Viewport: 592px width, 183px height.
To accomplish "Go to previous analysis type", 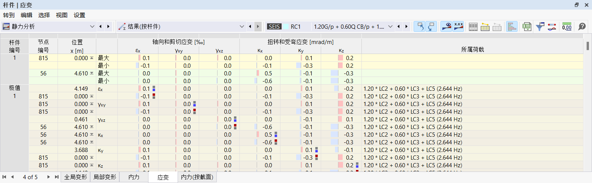I will (100, 26).
